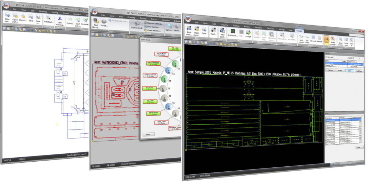Click the application logo in front window
Image resolution: width=371 pixels, height=184 pixels.
188,19
